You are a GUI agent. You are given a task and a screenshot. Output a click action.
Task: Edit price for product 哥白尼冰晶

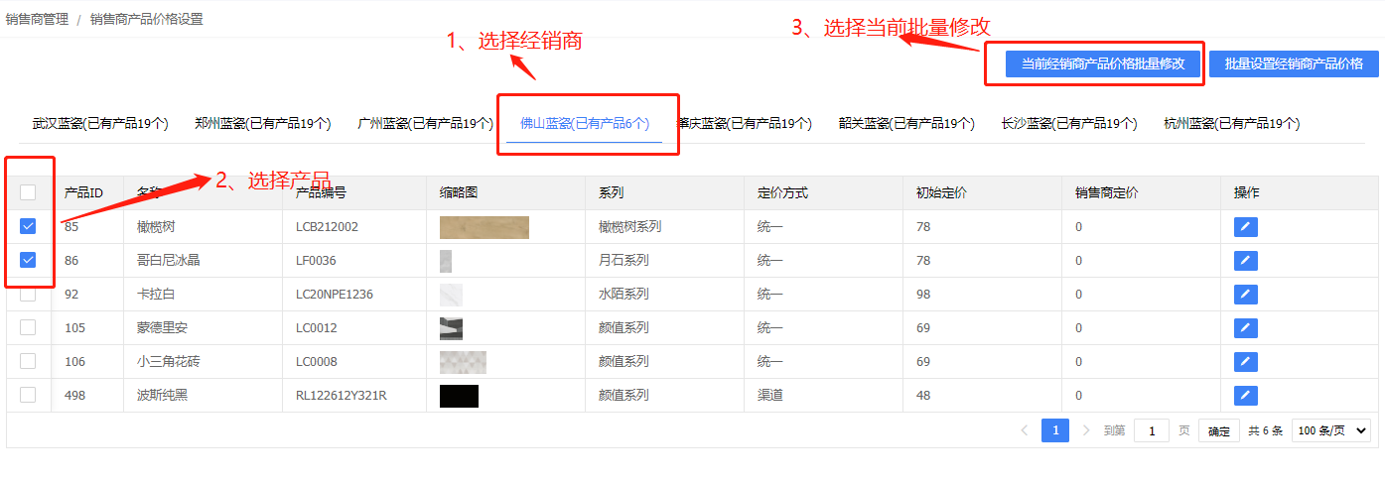(x=1245, y=261)
